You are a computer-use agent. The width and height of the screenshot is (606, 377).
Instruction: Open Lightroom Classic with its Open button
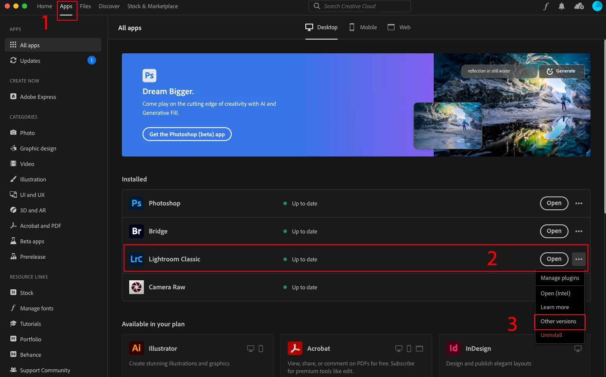[x=554, y=259]
